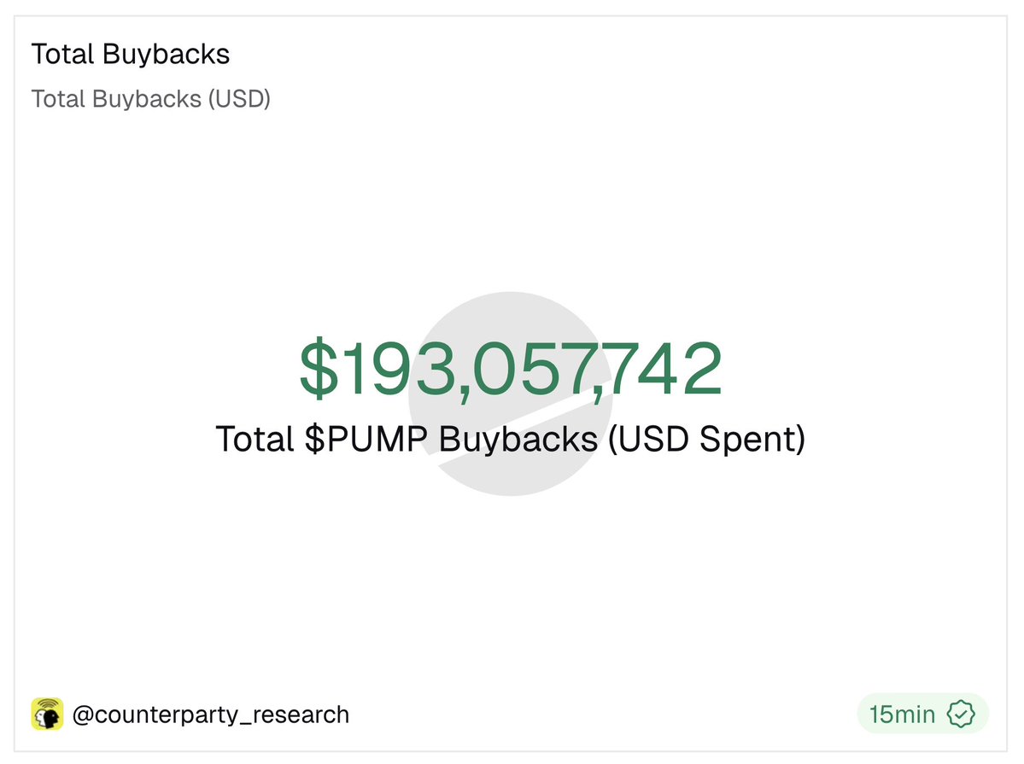Image resolution: width=1024 pixels, height=764 pixels.
Task: Click the verified checkmark badge icon
Action: tap(963, 714)
